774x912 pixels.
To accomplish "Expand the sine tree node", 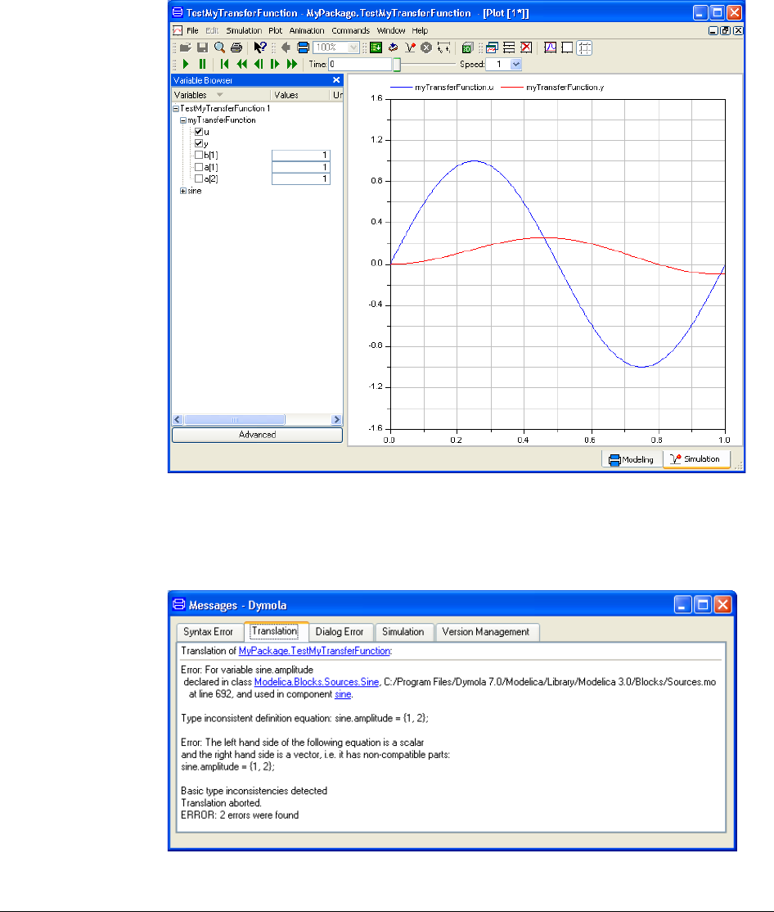I will (x=183, y=191).
